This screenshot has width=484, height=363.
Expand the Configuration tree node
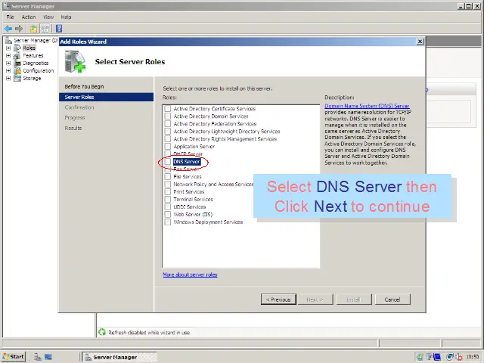[8, 70]
